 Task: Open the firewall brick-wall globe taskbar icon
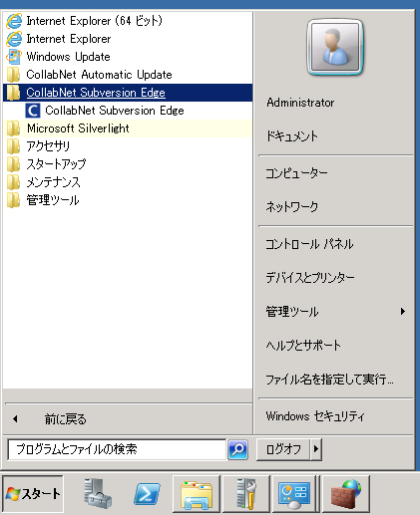(346, 494)
